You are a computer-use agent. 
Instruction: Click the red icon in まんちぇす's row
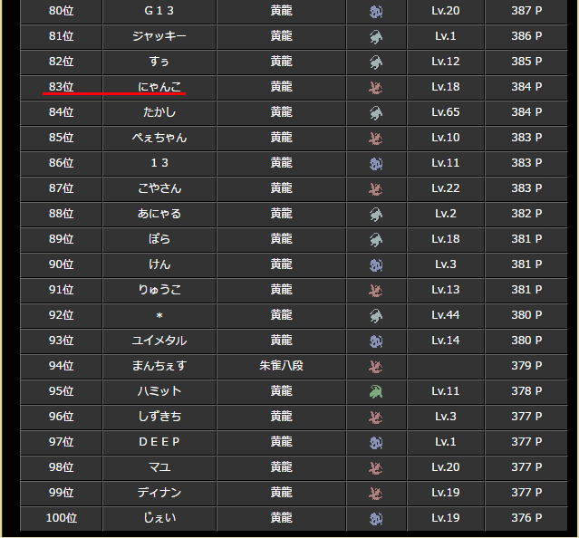pos(375,367)
